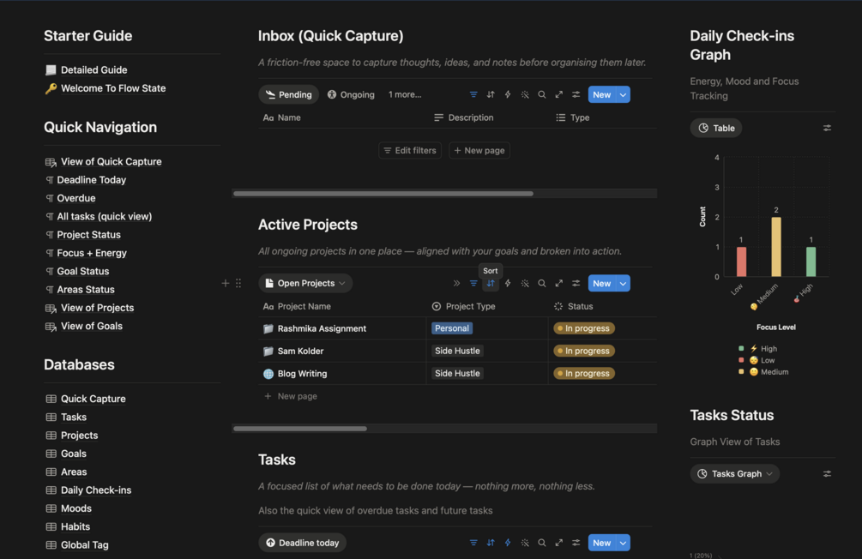Expand the '1 more...' views list
This screenshot has height=559, width=862.
tap(405, 94)
